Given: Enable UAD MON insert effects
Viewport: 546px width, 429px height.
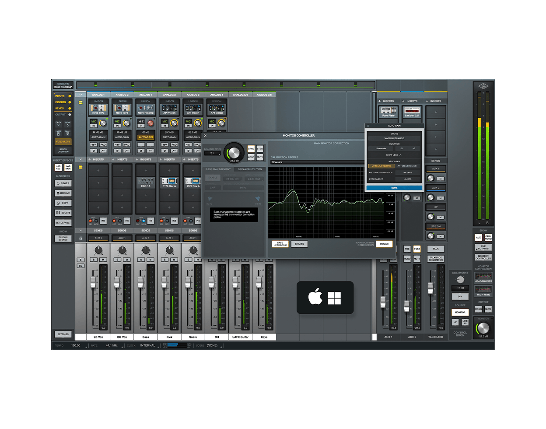Looking at the screenshot, I should click(x=68, y=168).
